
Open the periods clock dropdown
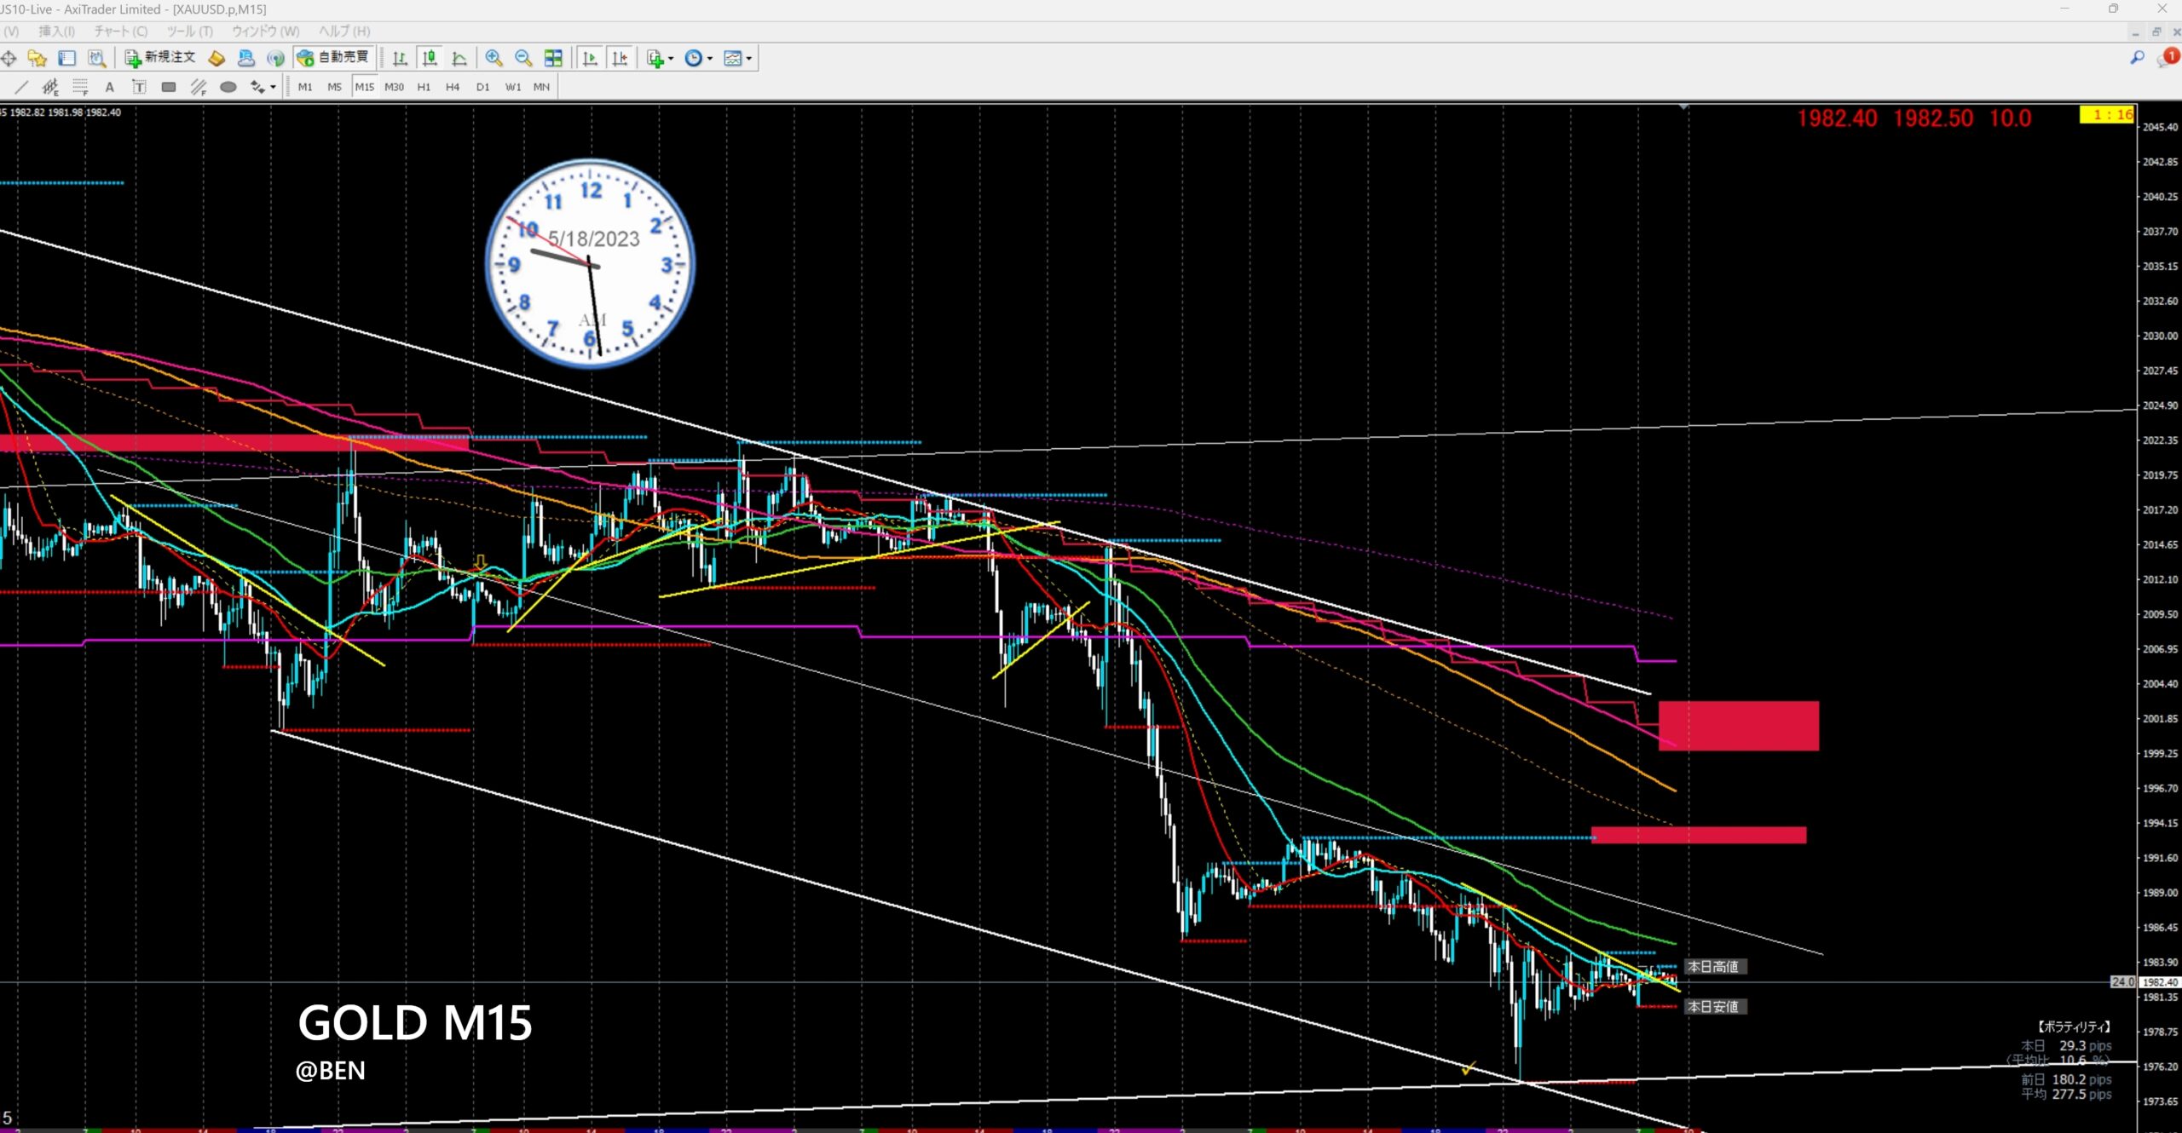pyautogui.click(x=699, y=58)
